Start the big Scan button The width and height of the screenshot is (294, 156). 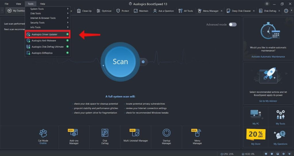click(120, 62)
